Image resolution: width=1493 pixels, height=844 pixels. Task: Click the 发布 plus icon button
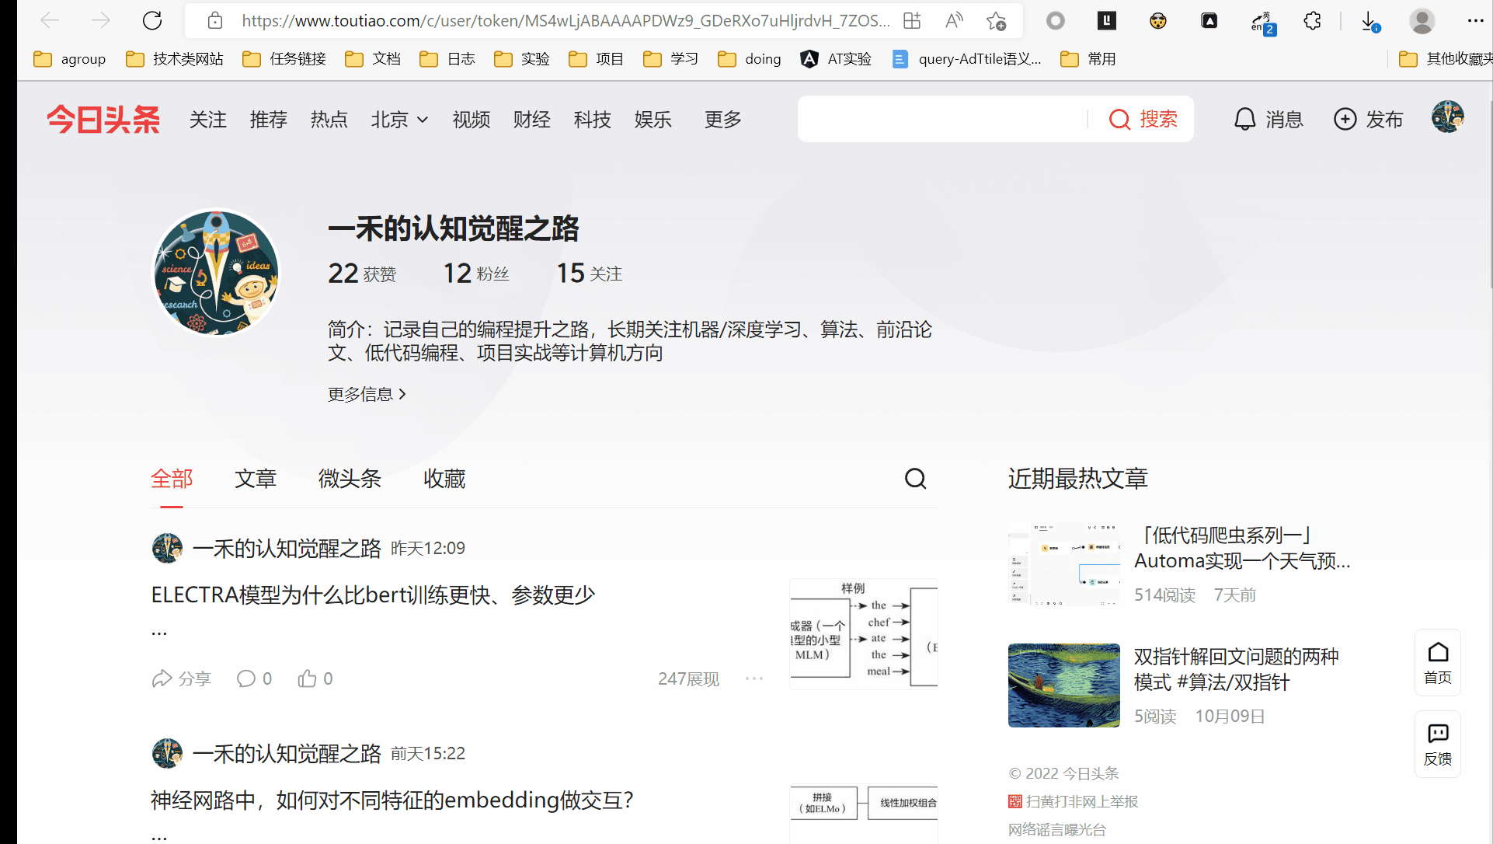pyautogui.click(x=1368, y=120)
